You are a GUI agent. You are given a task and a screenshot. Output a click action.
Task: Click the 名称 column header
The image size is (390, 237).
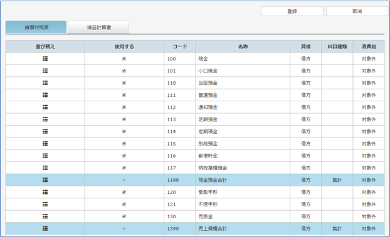pyautogui.click(x=243, y=47)
